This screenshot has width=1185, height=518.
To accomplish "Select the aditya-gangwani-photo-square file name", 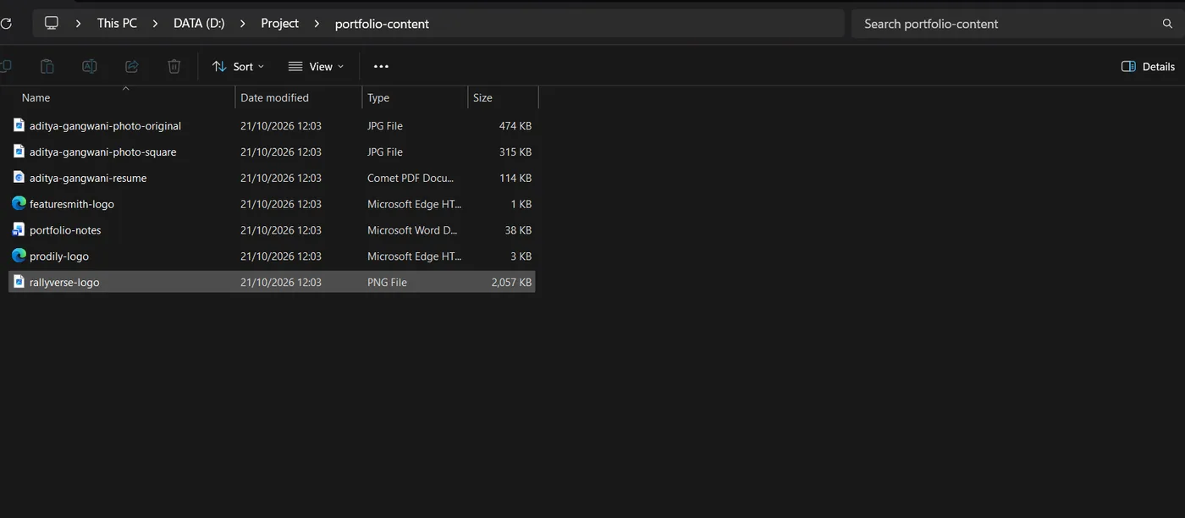I will pos(102,152).
